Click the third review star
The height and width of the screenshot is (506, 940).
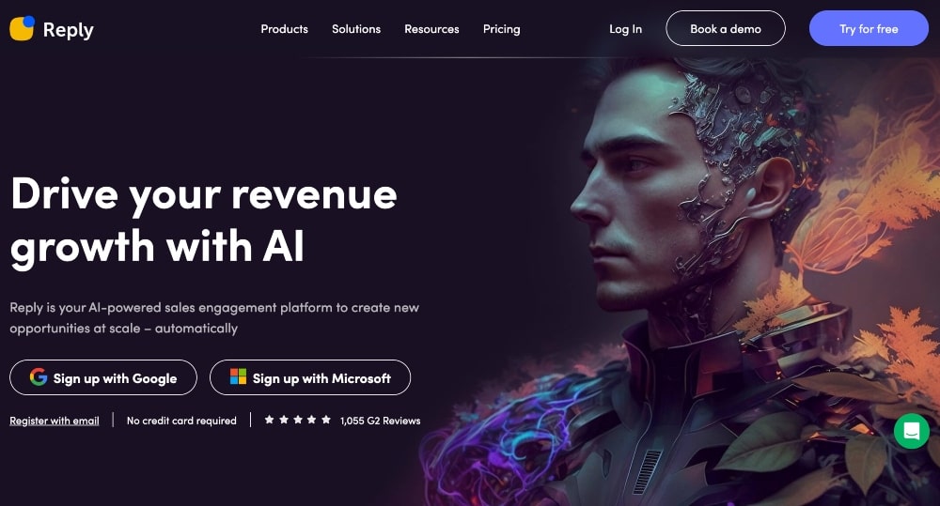298,420
